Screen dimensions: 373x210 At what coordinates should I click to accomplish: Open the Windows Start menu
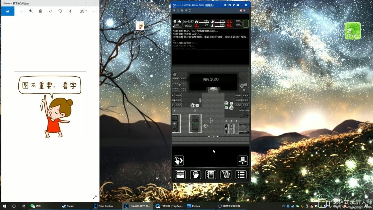(x=4, y=206)
